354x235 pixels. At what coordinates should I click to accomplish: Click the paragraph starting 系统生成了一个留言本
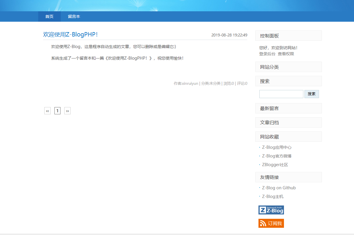[118, 58]
